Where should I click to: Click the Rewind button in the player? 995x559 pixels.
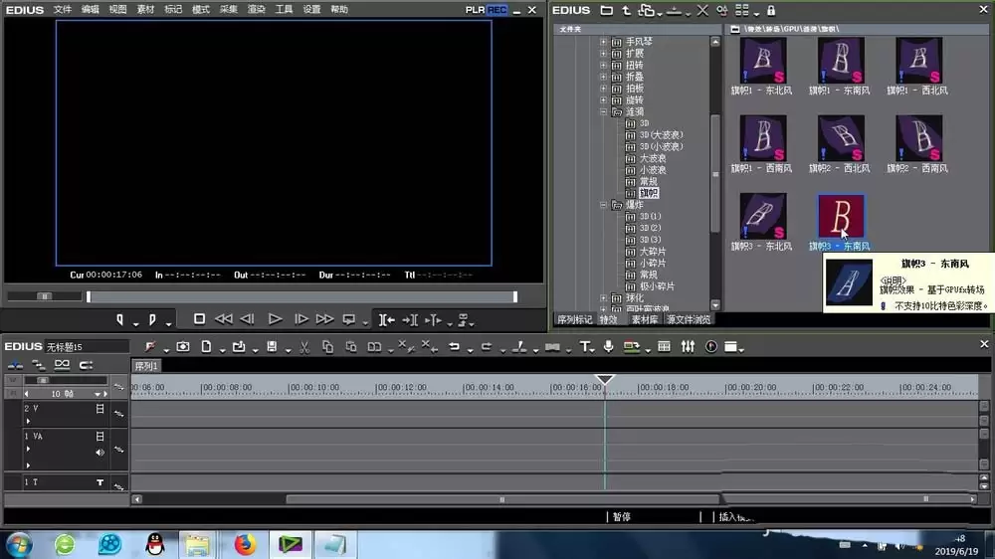coord(223,319)
